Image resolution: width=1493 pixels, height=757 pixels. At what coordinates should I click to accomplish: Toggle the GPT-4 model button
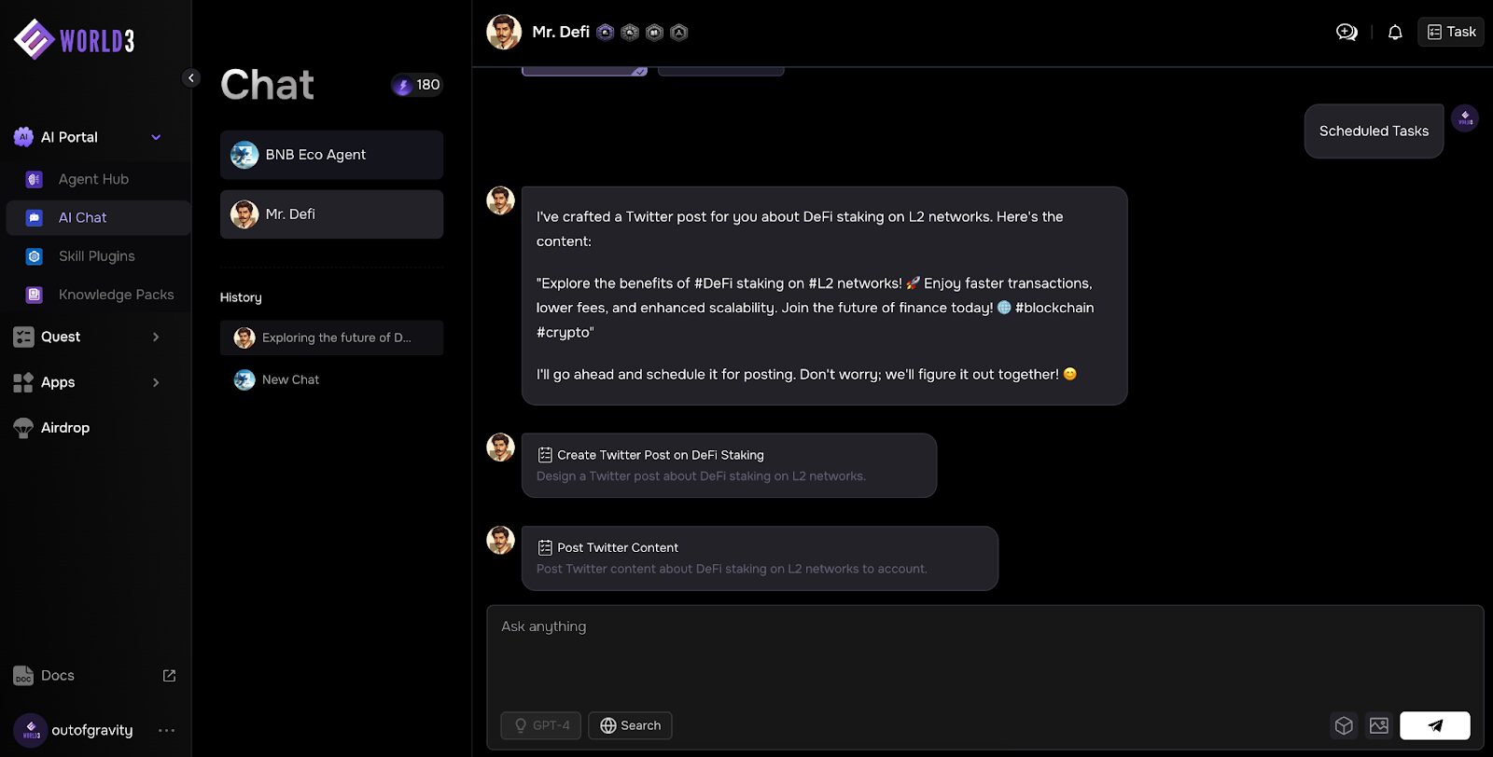541,725
